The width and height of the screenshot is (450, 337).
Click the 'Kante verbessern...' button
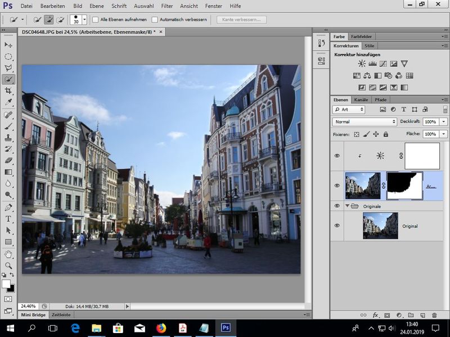[x=242, y=20]
